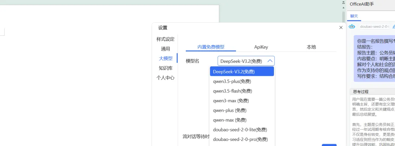The image size is (395, 146).
Task: Open 通用 settings section
Action: pyautogui.click(x=166, y=49)
